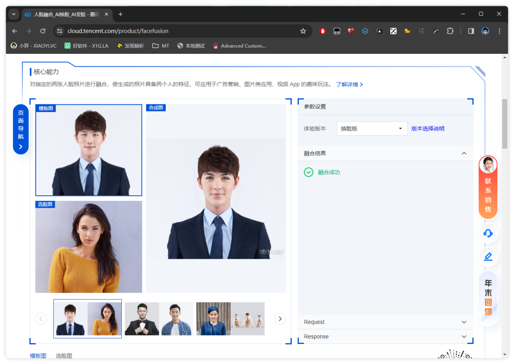Viewport: 514px width, 364px height.
Task: Expand the Response section
Action: click(385, 336)
